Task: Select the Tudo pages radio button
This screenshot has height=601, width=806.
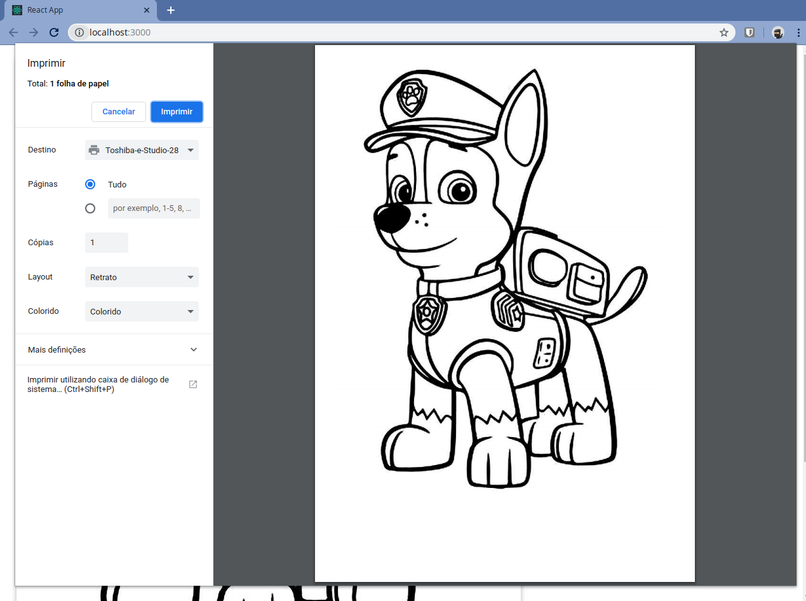Action: [x=90, y=184]
